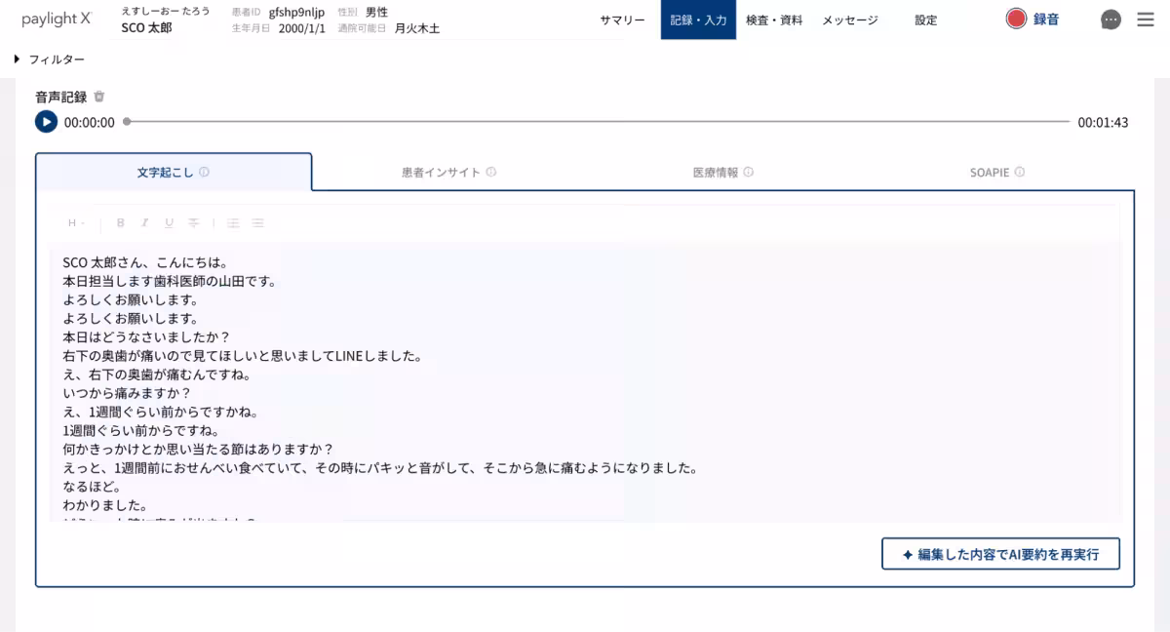Screen dimensions: 1170x632
Task: Apply strikethrough formatting in the editor
Action: 193,222
